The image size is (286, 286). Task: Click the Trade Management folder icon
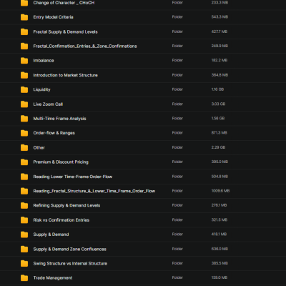[x=24, y=278]
